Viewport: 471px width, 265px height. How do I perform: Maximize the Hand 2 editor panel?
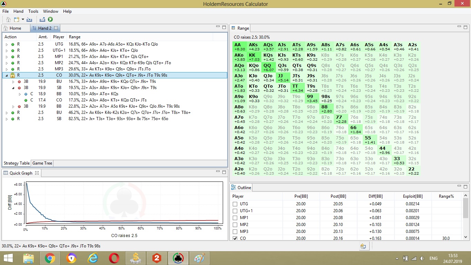(x=224, y=27)
